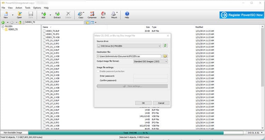Click the Burn toolbar icon
Screen dimensions: 265x140
tap(103, 15)
